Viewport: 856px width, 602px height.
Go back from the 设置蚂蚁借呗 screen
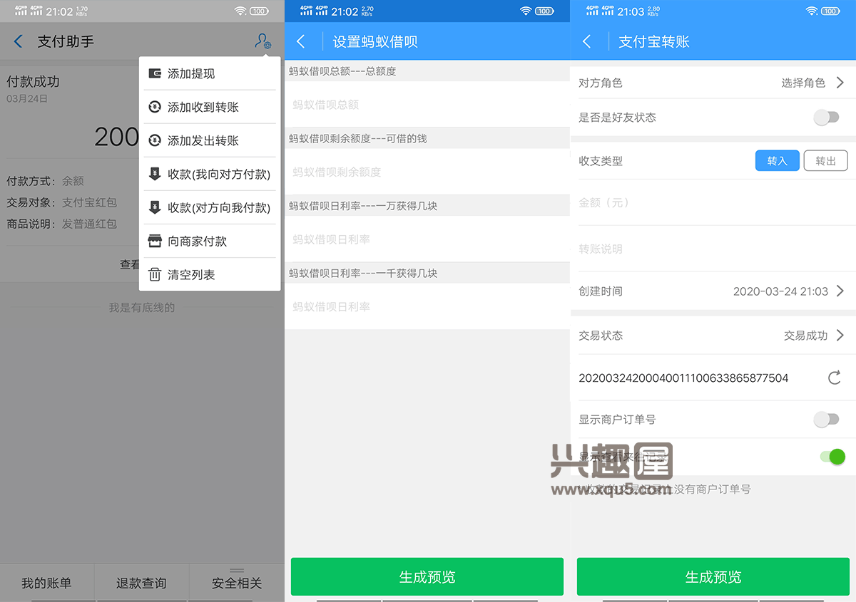coord(301,42)
